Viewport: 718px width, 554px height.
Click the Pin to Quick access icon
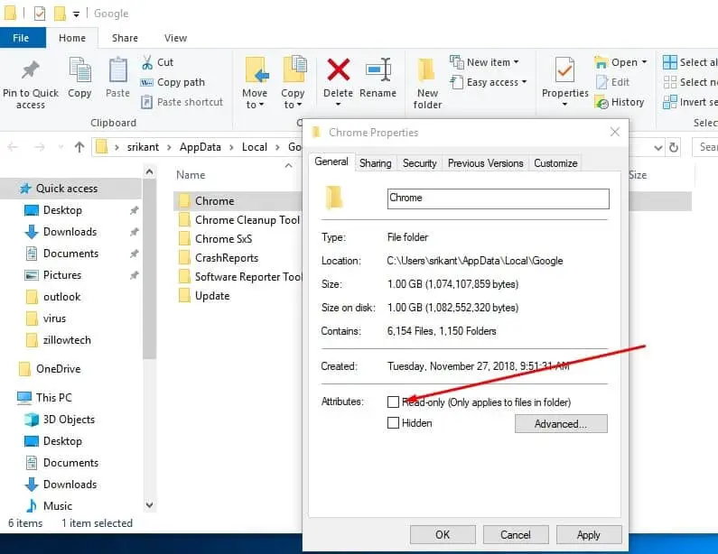(x=31, y=70)
